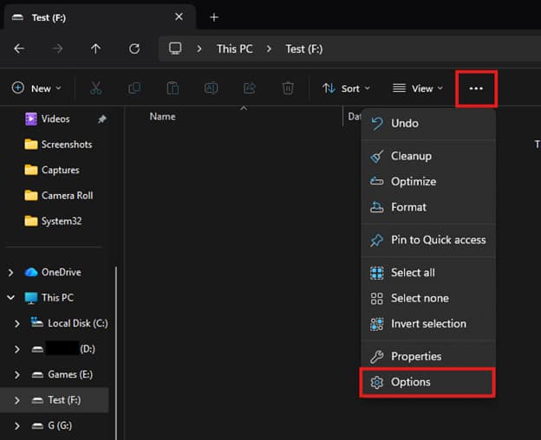541x440 pixels.
Task: Open Properties from the menu
Action: tap(427, 356)
